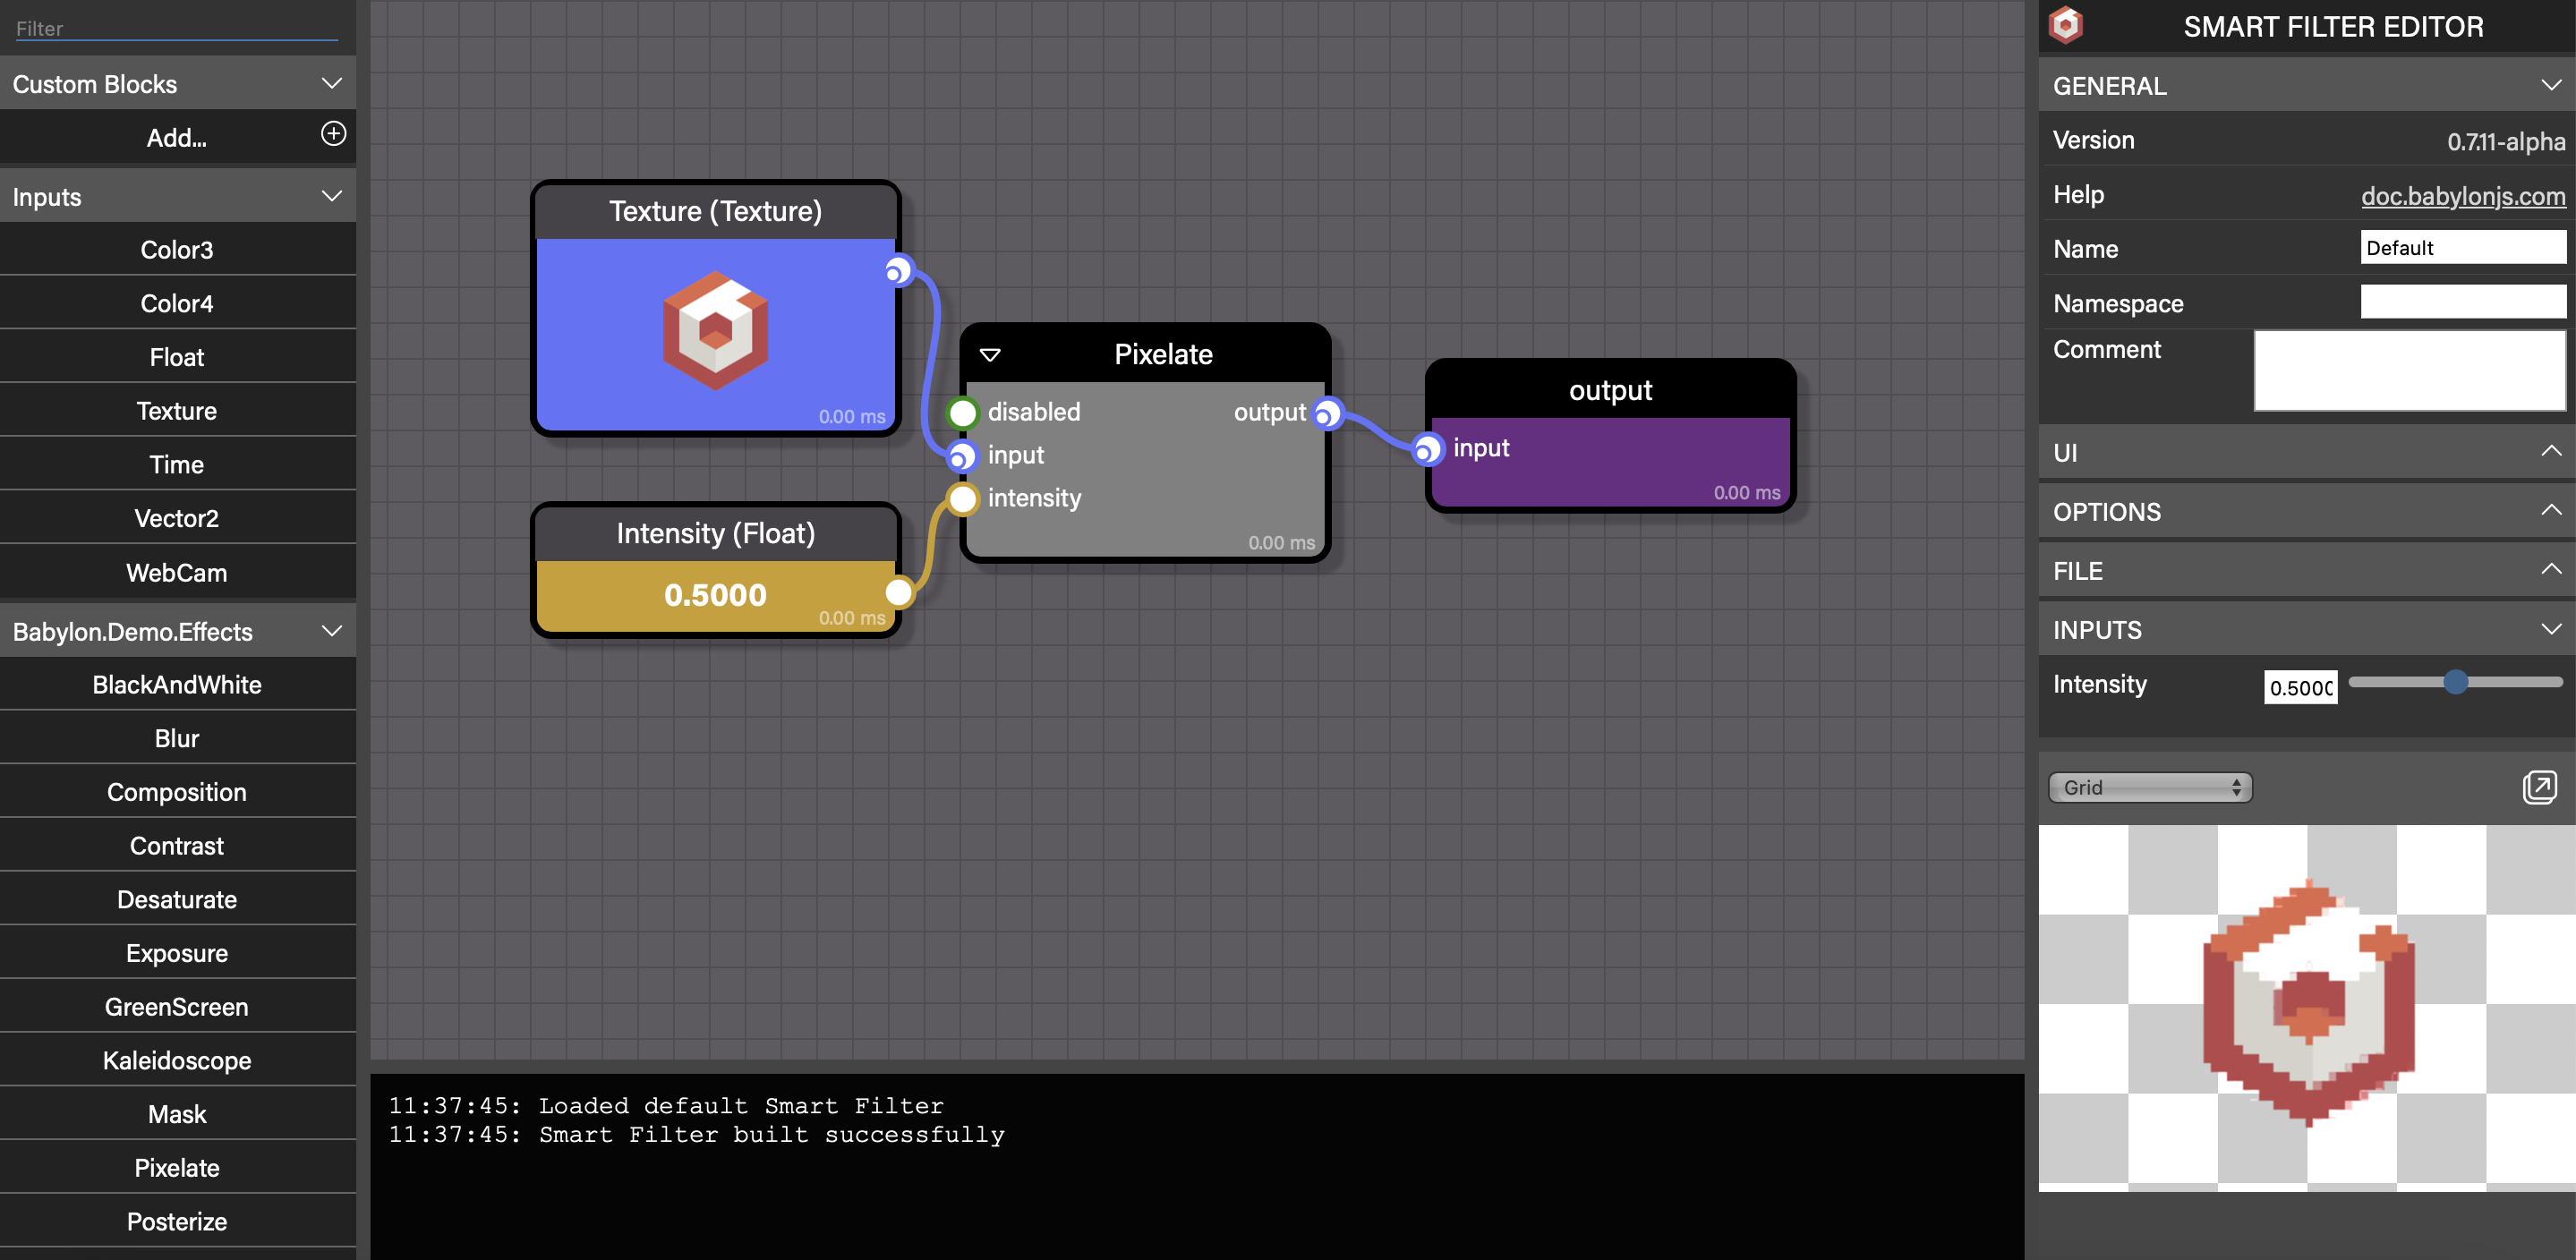
Task: Click the Babylon logo preview on the Texture node
Action: pyautogui.click(x=715, y=330)
